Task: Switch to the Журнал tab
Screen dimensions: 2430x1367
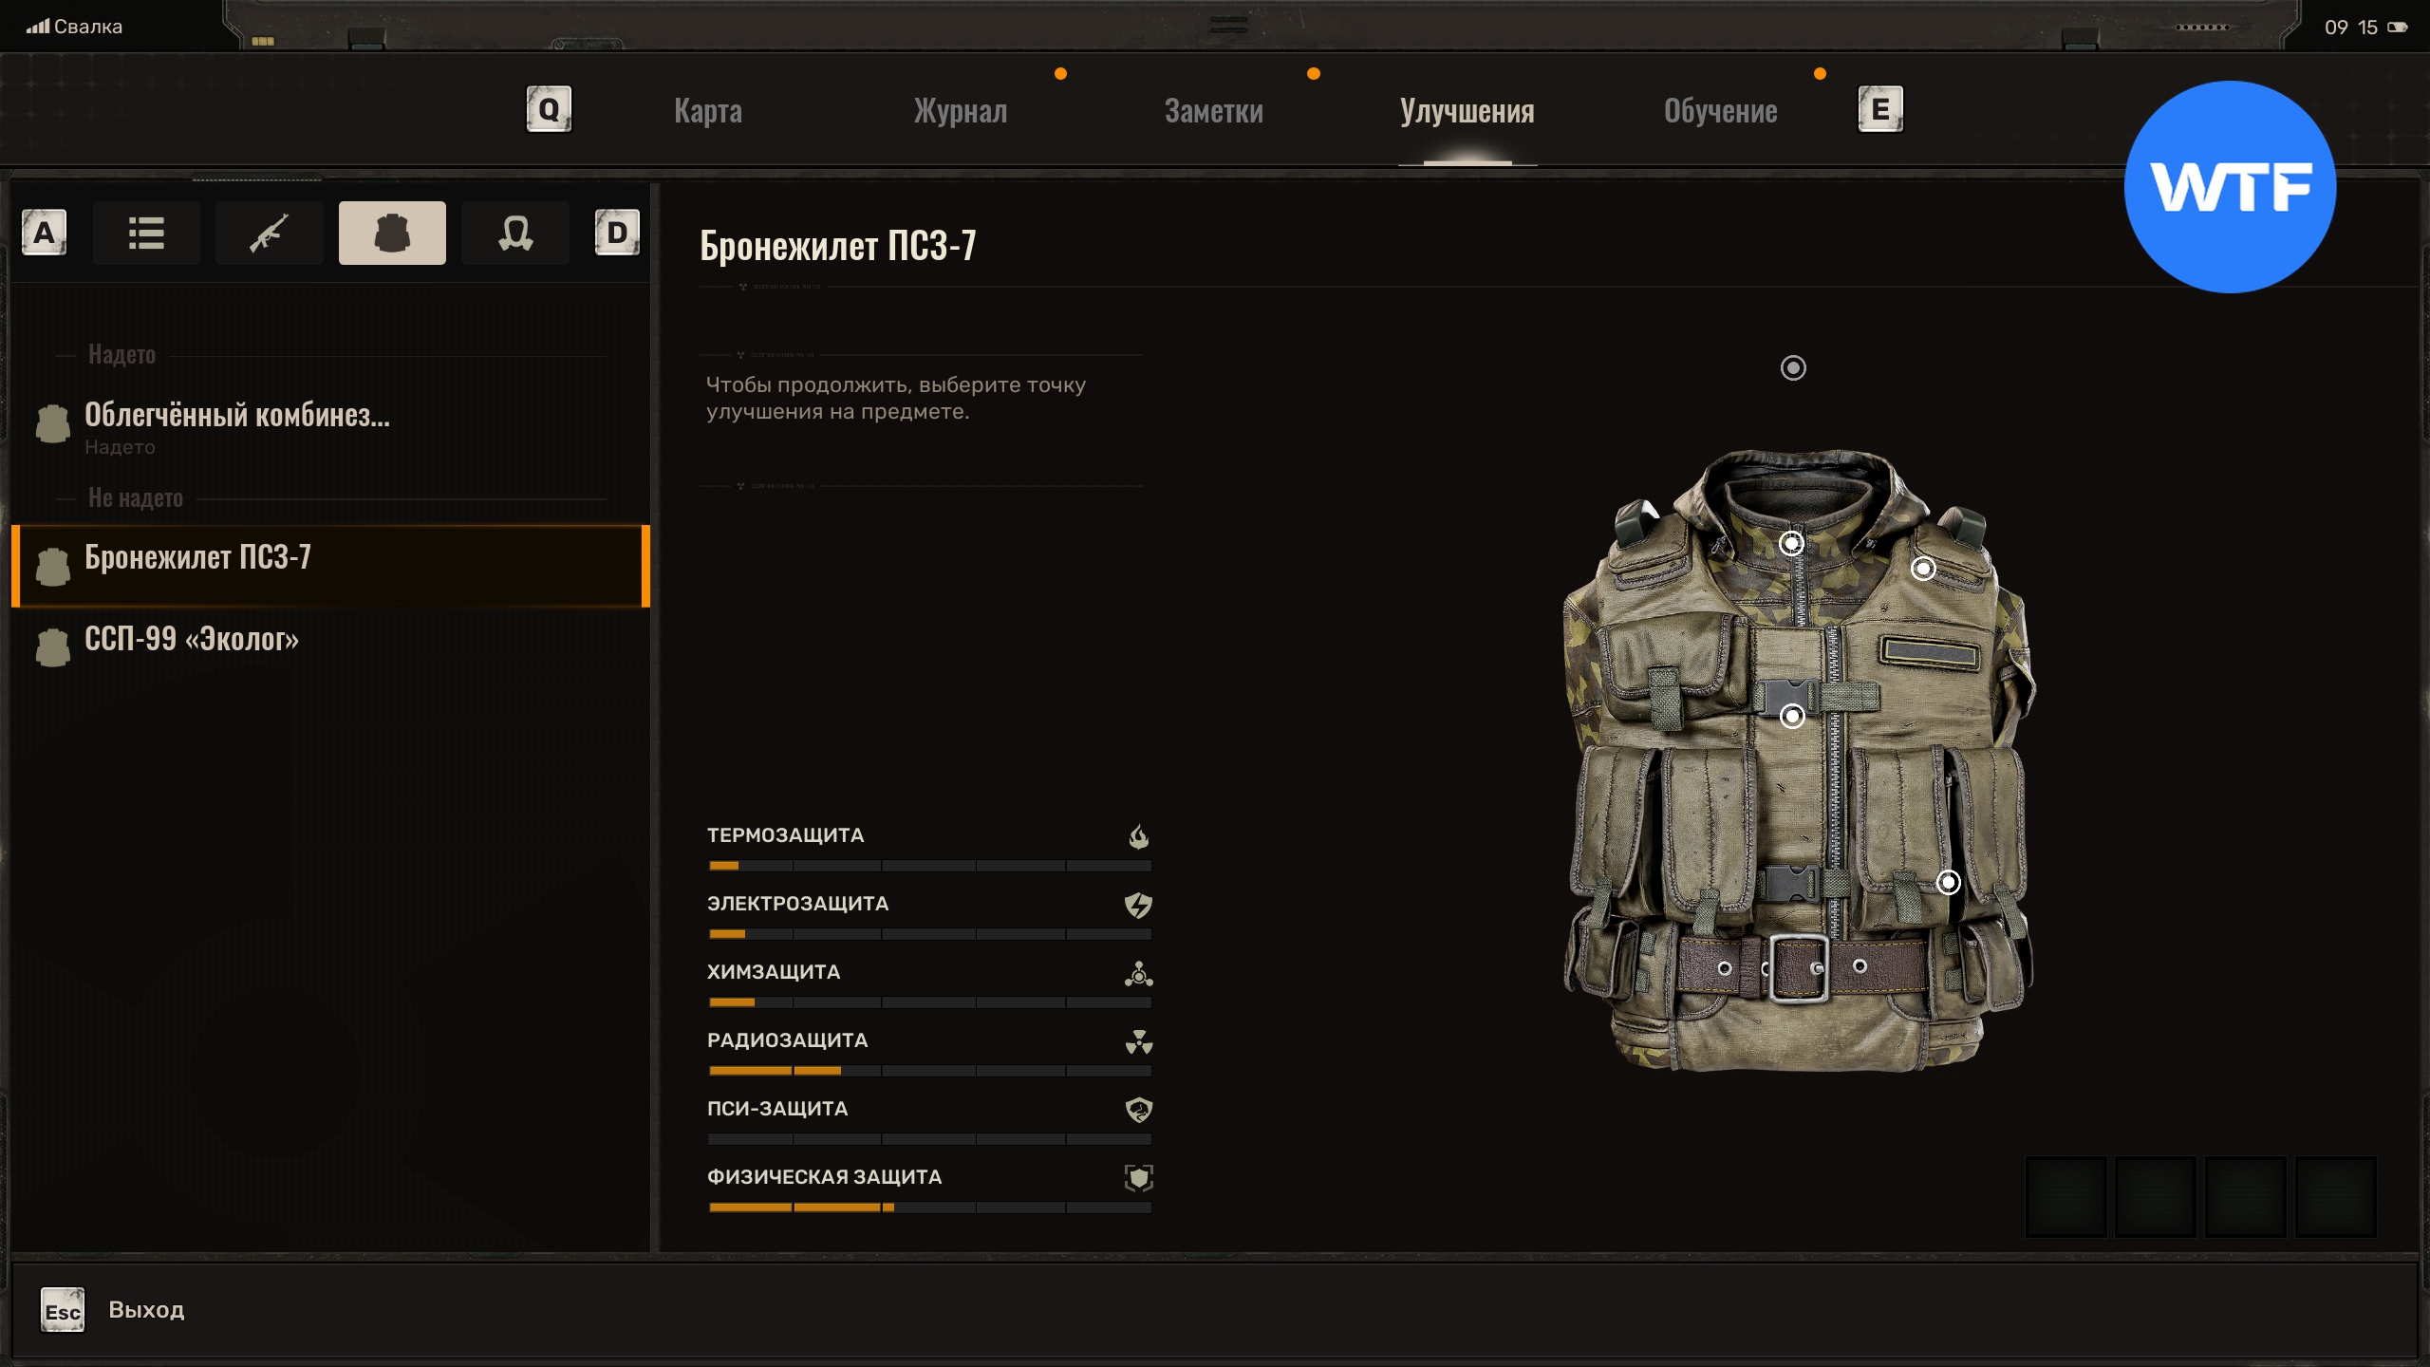Action: 960,111
